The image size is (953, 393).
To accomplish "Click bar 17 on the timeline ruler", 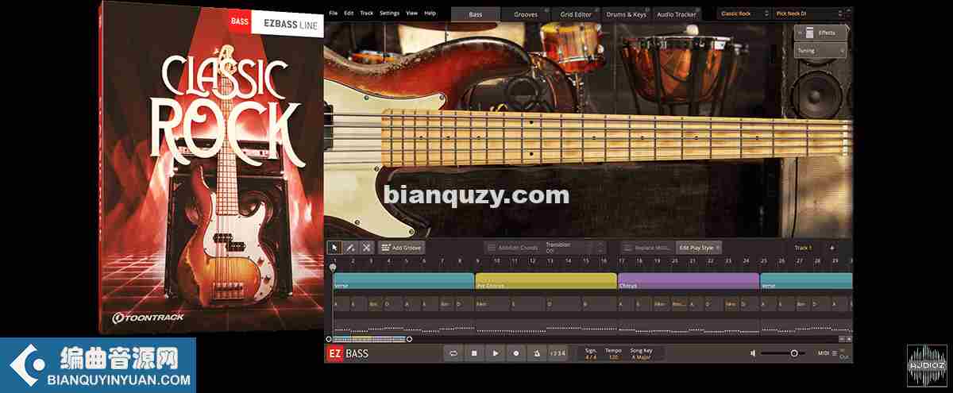I will (x=621, y=260).
